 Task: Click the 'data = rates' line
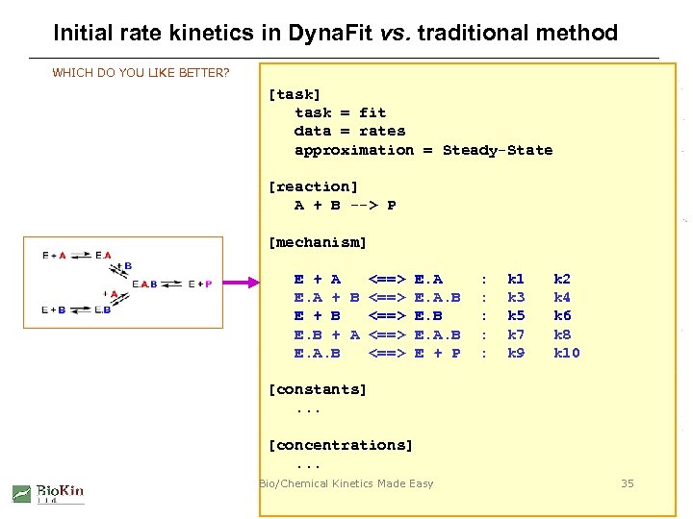(x=349, y=131)
